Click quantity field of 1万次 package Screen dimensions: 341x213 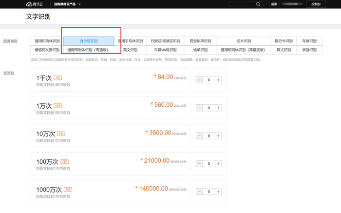208,108
